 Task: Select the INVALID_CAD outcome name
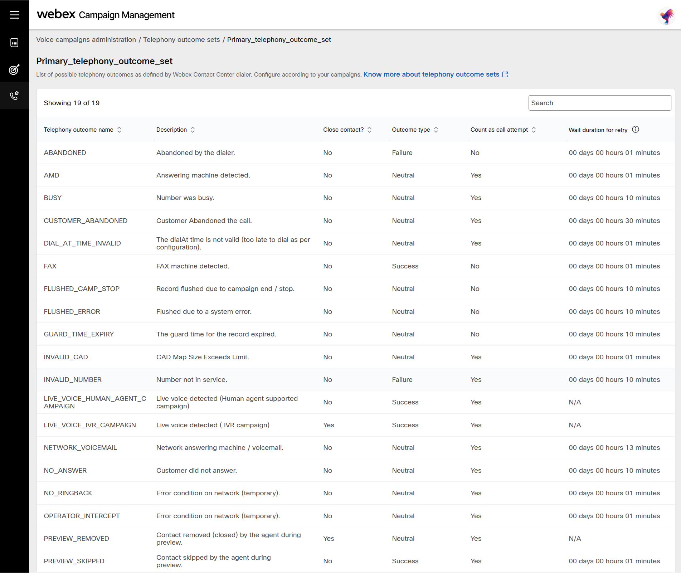coord(66,357)
